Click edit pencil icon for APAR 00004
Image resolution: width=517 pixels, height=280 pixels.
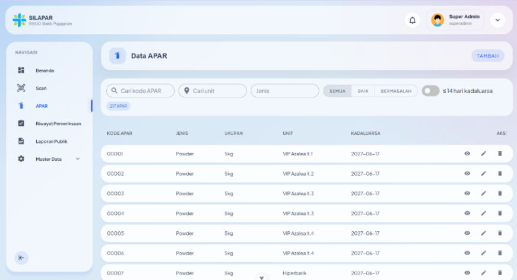[x=483, y=214]
